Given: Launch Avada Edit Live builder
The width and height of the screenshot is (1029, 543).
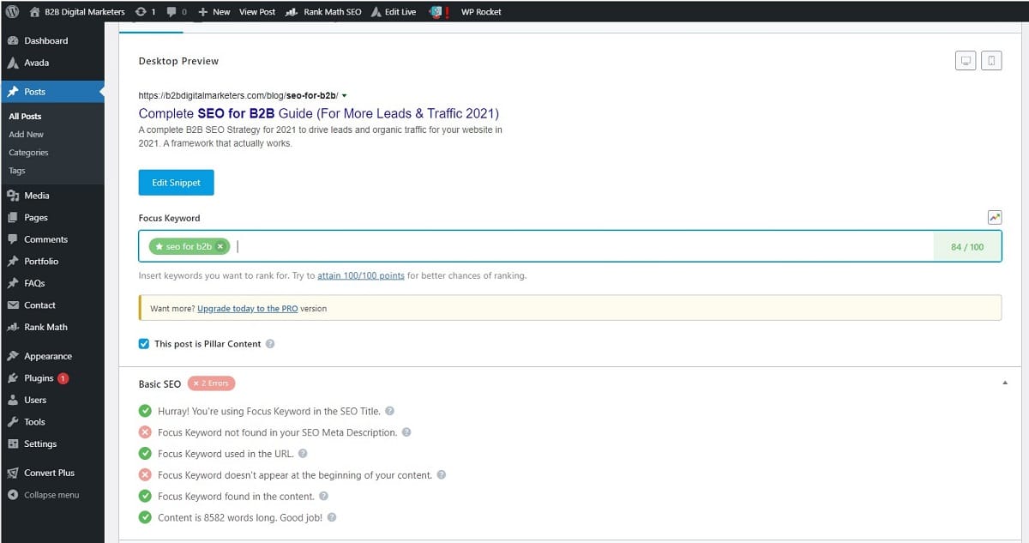Looking at the screenshot, I should click(395, 12).
